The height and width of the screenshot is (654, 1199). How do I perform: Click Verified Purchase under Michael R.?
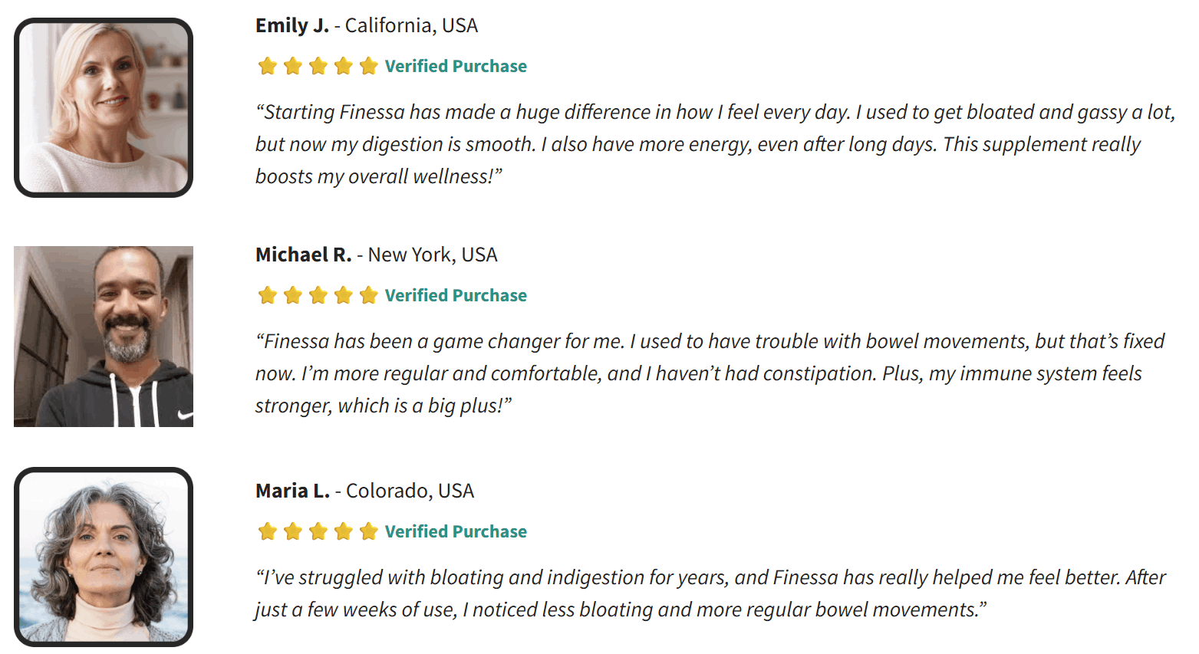pyautogui.click(x=456, y=296)
